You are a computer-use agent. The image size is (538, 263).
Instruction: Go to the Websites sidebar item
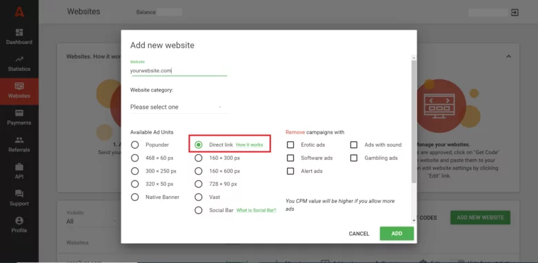(x=19, y=91)
